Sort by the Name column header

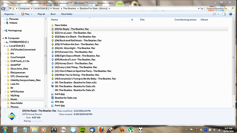click(x=54, y=20)
